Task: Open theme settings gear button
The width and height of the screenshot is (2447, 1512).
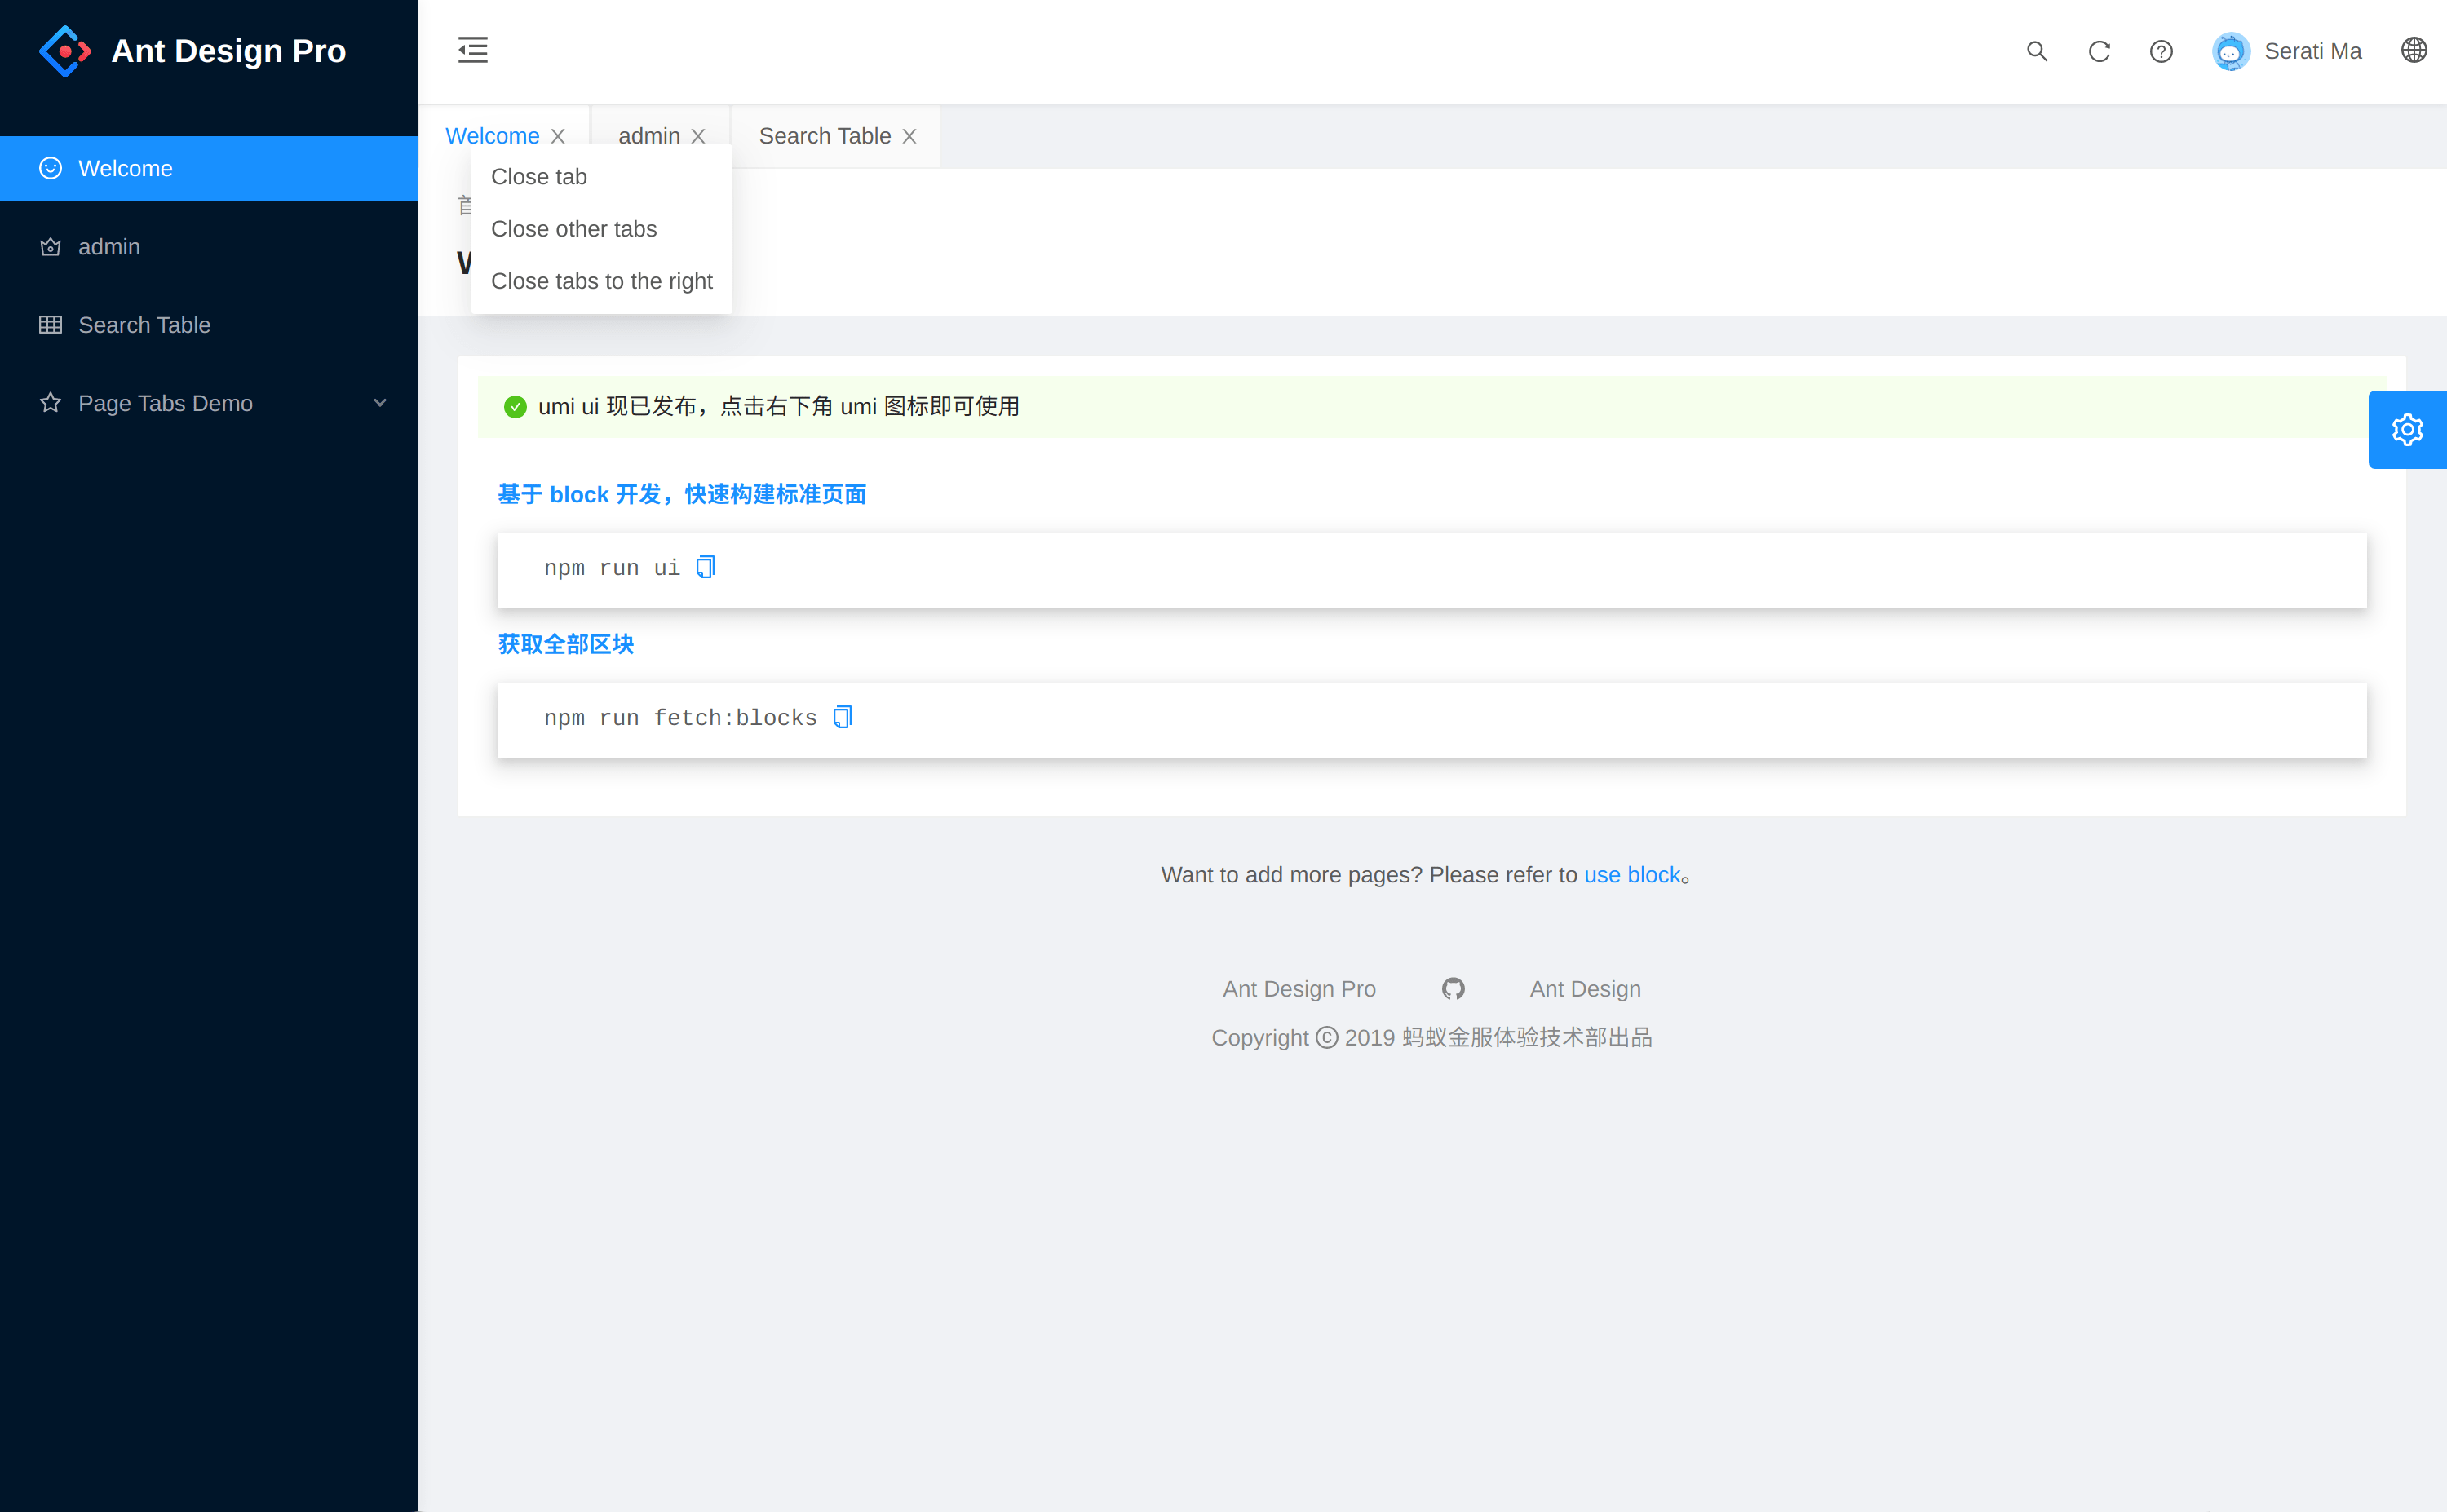Action: pyautogui.click(x=2406, y=430)
